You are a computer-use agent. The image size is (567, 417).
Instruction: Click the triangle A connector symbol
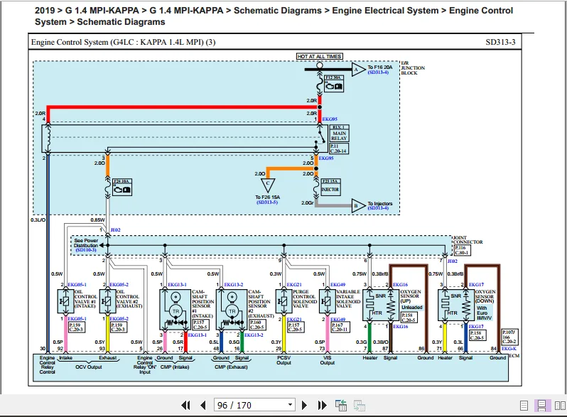[358, 70]
